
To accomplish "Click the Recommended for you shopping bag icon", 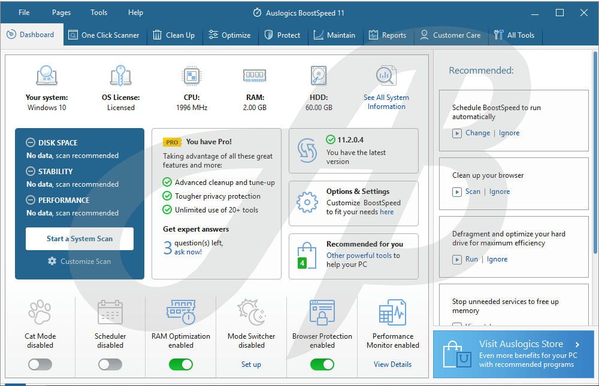I will (x=307, y=256).
